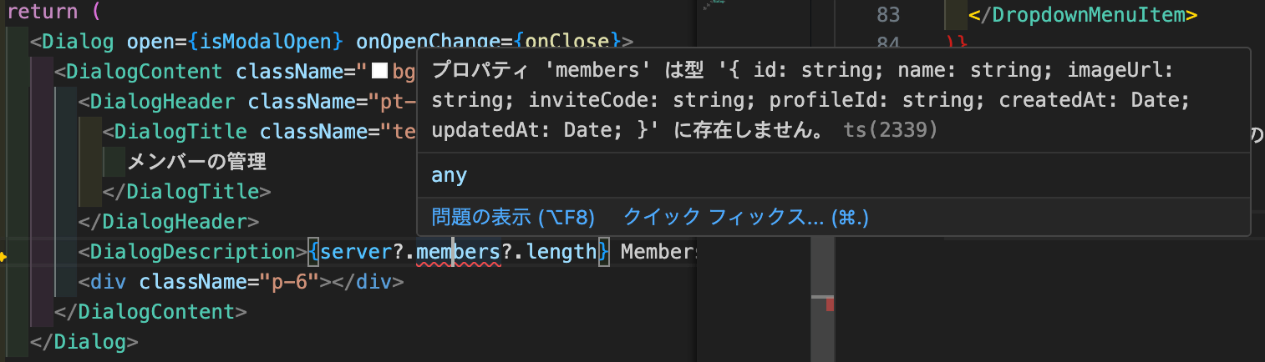The height and width of the screenshot is (362, 1265).
Task: Click the white color swatch in className
Action: pyautogui.click(x=379, y=73)
